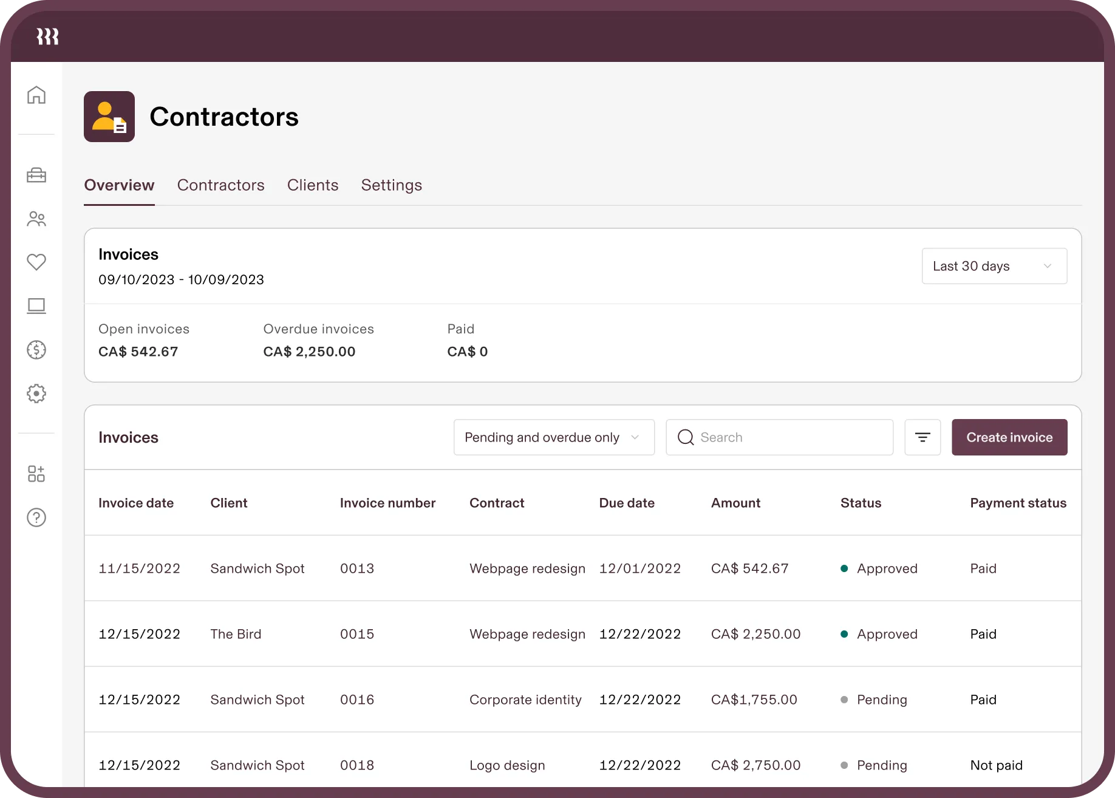This screenshot has height=798, width=1115.
Task: Switch to the Clients tab
Action: click(313, 185)
